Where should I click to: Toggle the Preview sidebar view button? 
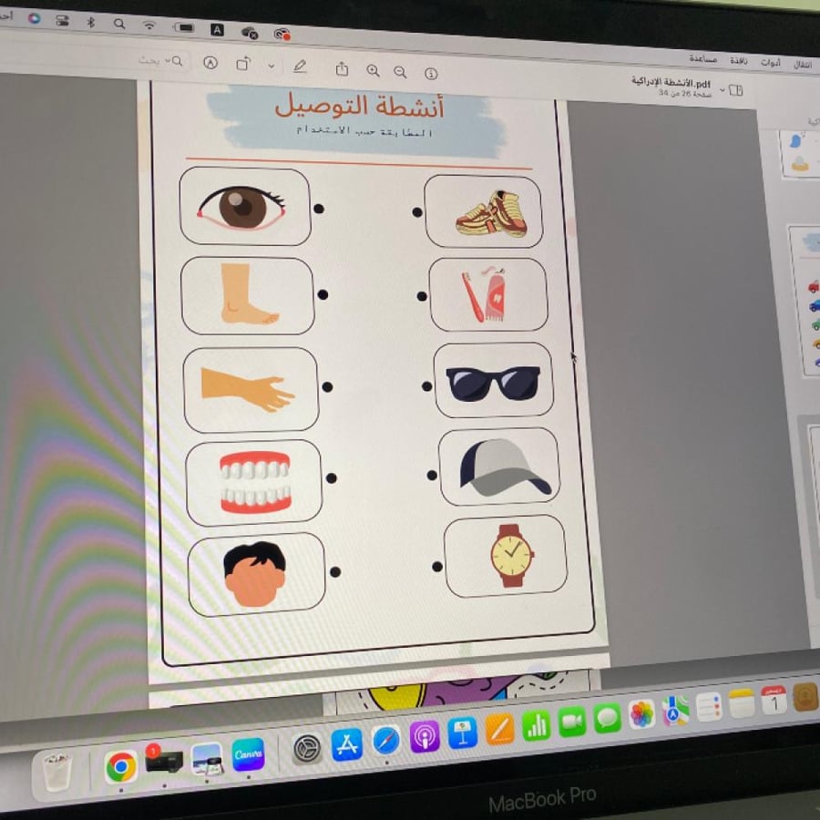[x=736, y=90]
